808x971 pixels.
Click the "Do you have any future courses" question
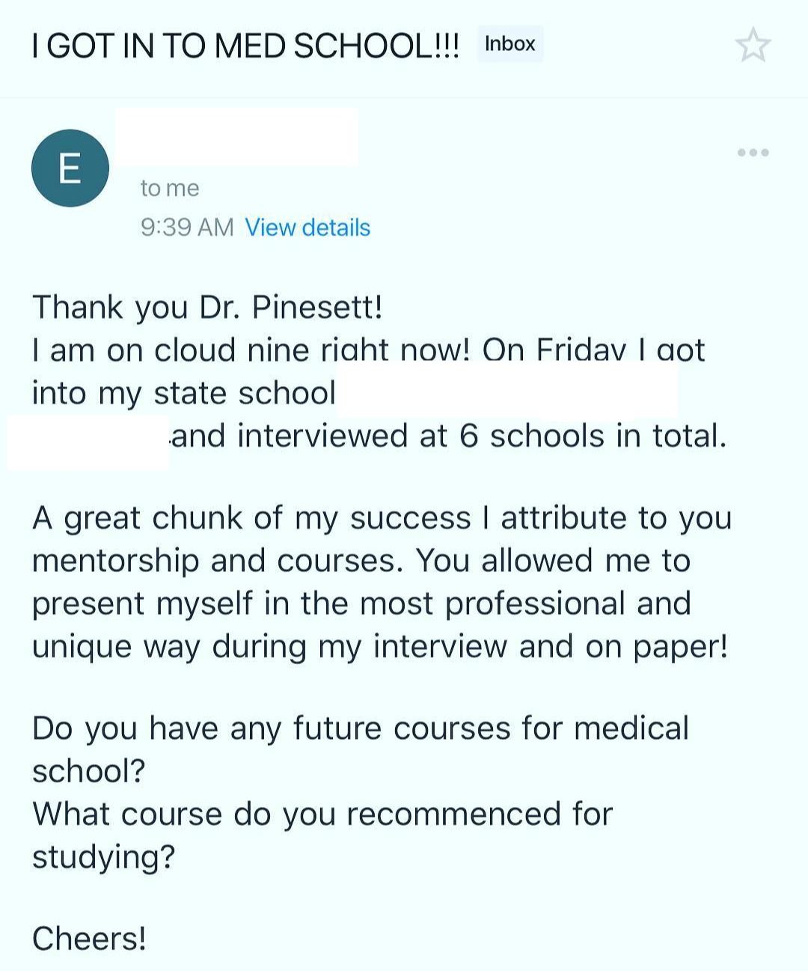pyautogui.click(x=360, y=728)
